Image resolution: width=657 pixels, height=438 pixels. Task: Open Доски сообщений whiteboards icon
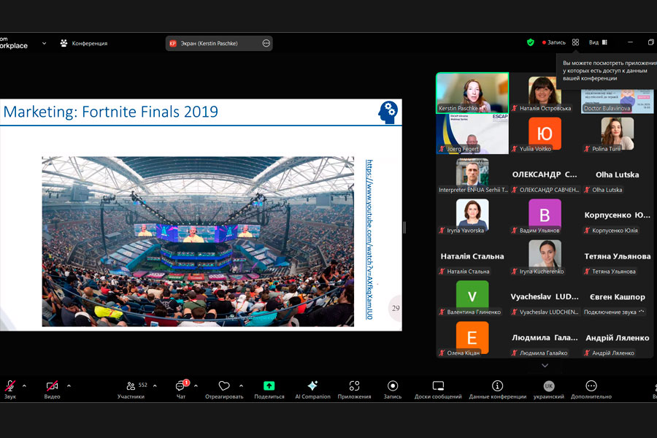point(438,389)
